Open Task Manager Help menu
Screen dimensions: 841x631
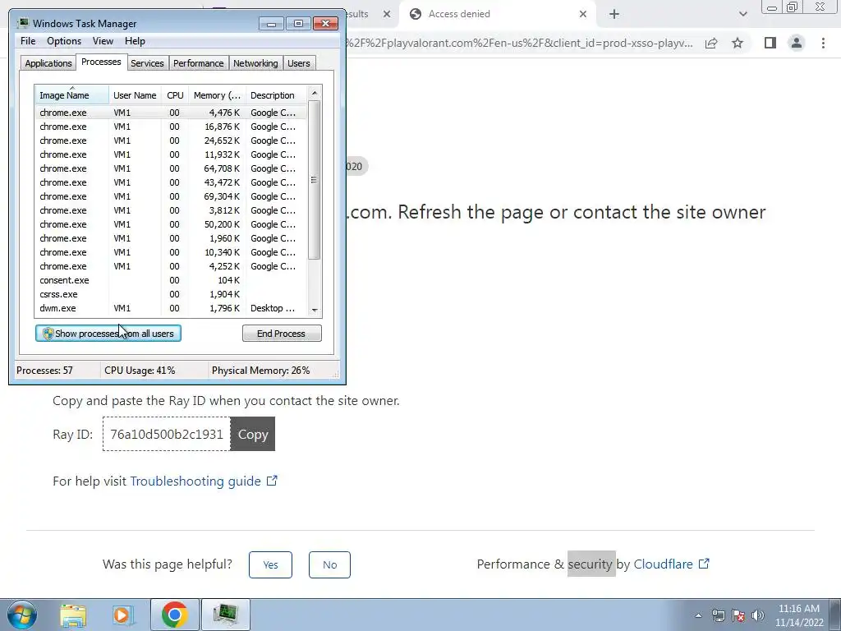[x=136, y=41]
